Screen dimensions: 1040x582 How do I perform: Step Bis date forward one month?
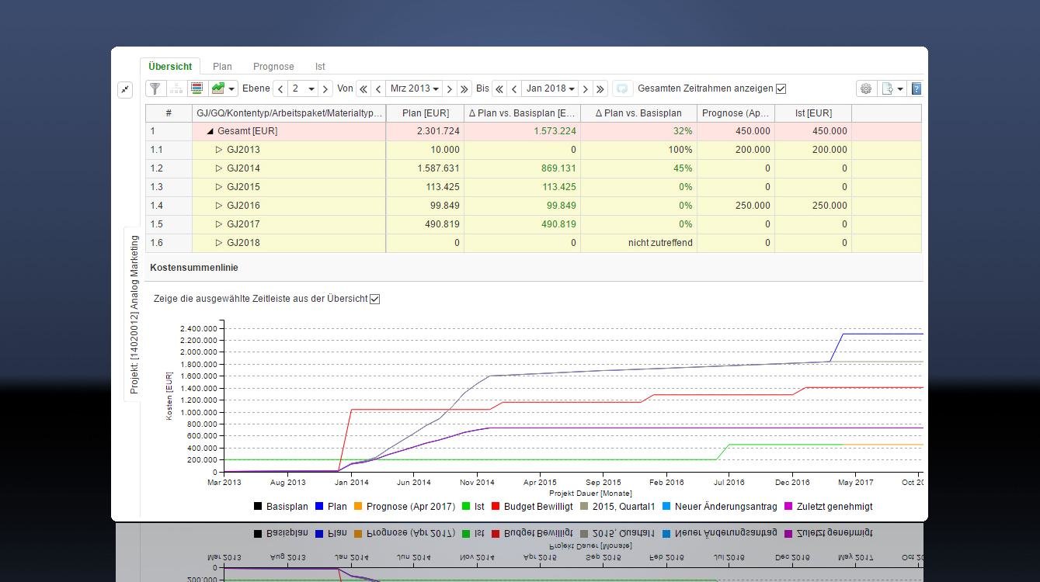586,89
